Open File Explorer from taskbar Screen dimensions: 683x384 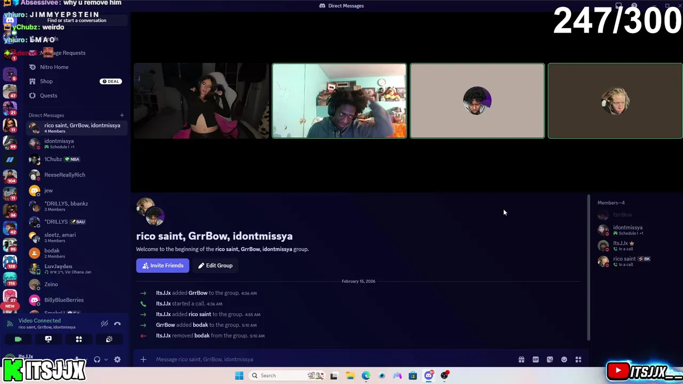pos(350,375)
